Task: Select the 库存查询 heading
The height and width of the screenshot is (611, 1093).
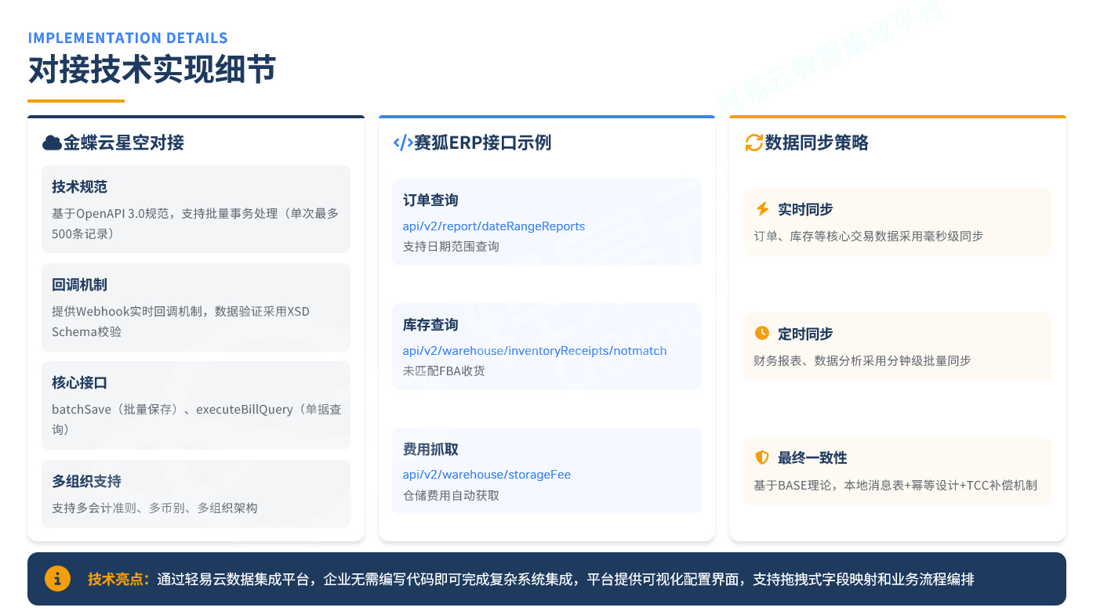Action: [430, 325]
